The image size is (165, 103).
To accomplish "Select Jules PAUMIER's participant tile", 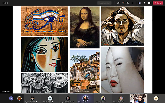I will (x=103, y=99).
